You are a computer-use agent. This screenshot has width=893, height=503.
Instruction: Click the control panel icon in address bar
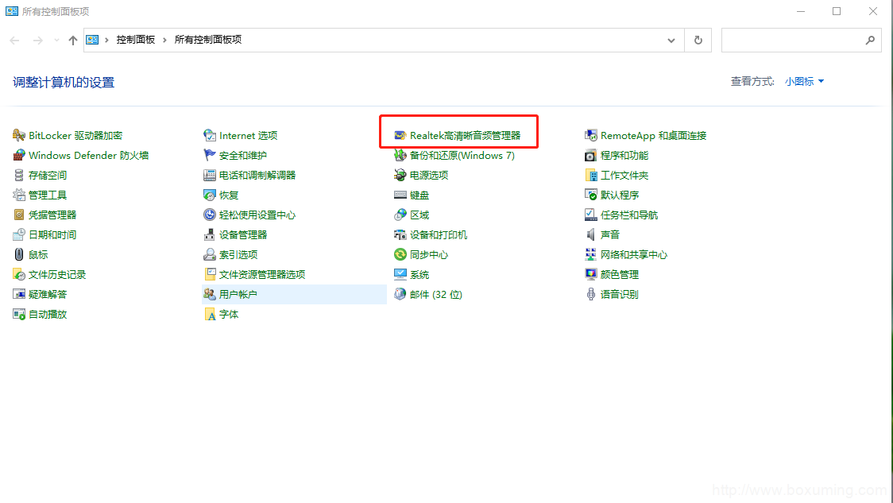pos(92,40)
